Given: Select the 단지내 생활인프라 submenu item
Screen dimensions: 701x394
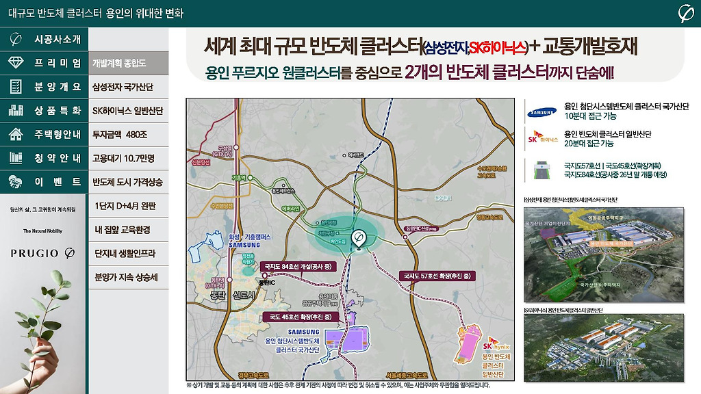Looking at the screenshot, I should click(x=129, y=253).
